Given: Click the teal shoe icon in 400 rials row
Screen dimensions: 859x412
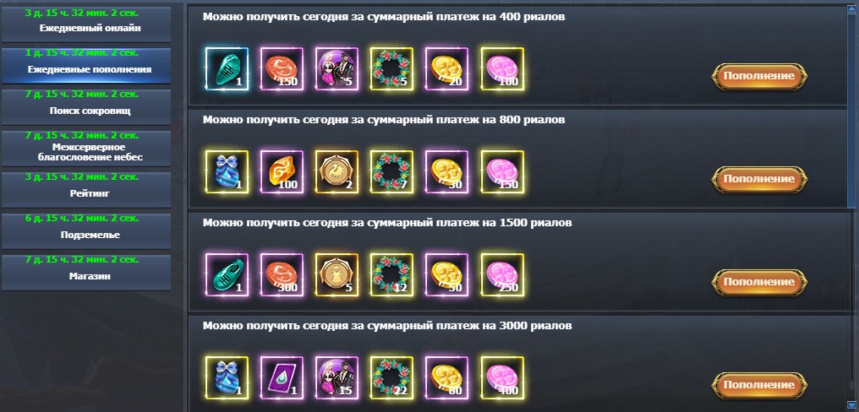Looking at the screenshot, I should pos(227,69).
